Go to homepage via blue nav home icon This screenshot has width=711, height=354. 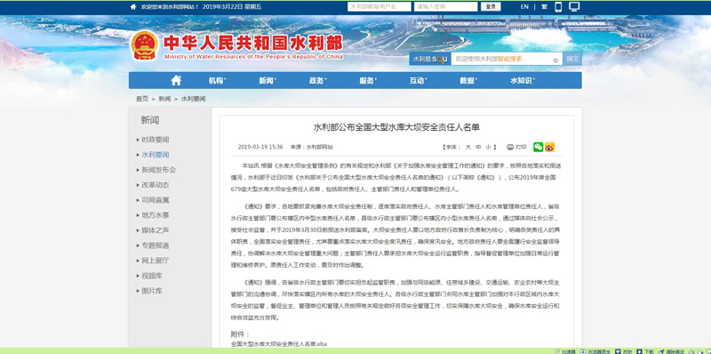point(176,80)
